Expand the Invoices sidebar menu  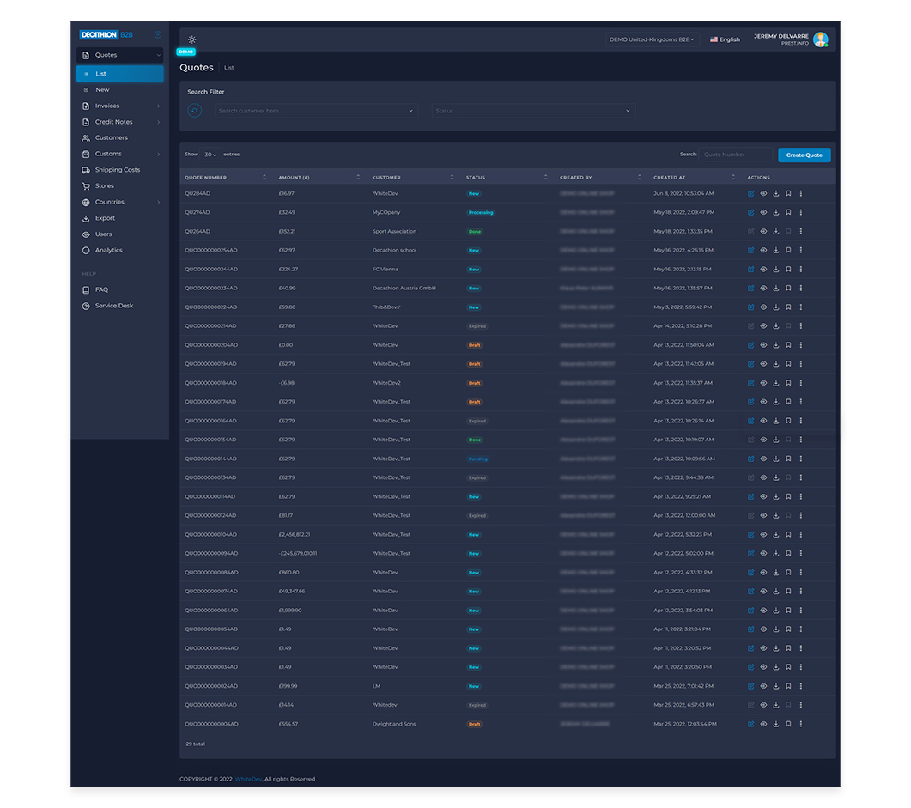[x=120, y=106]
